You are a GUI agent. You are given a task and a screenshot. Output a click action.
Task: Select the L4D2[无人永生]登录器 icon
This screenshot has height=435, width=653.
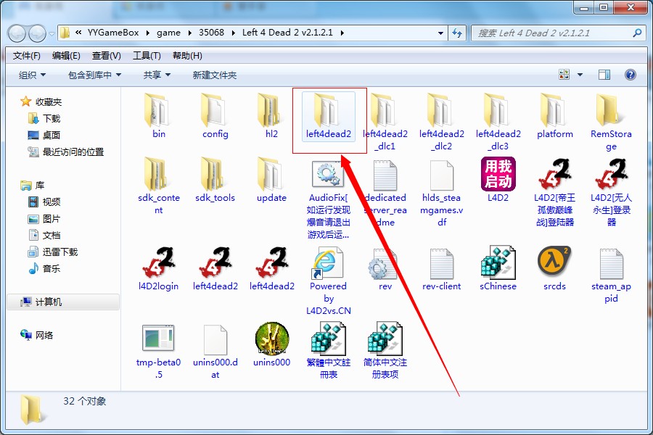click(611, 191)
